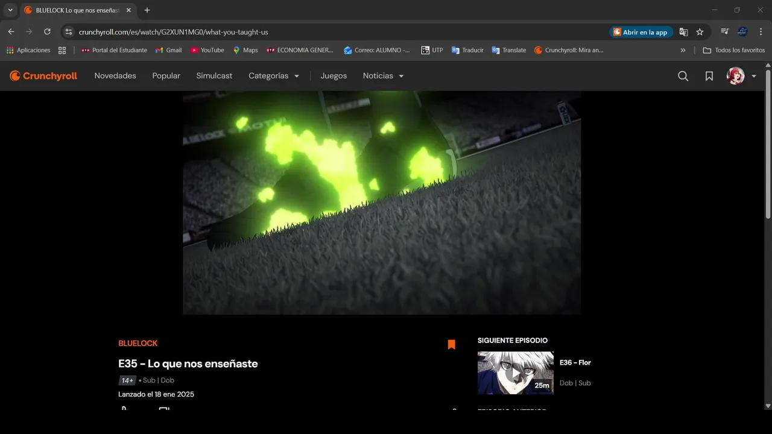Bookmark this page with the star icon
Viewport: 772px width, 434px height.
click(700, 32)
